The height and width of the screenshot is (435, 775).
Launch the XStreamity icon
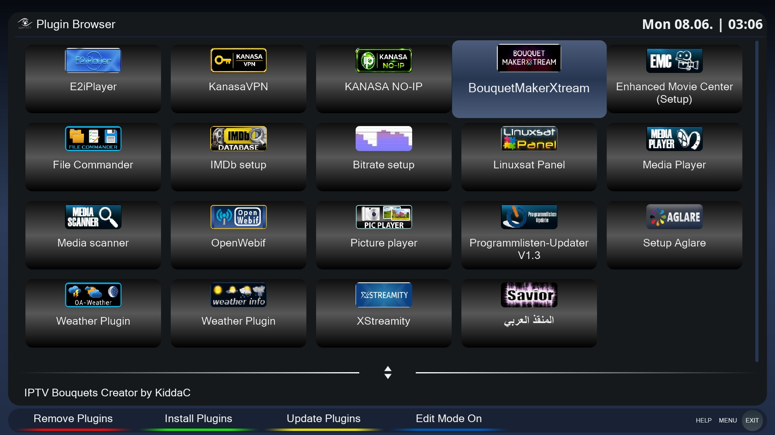(x=384, y=295)
